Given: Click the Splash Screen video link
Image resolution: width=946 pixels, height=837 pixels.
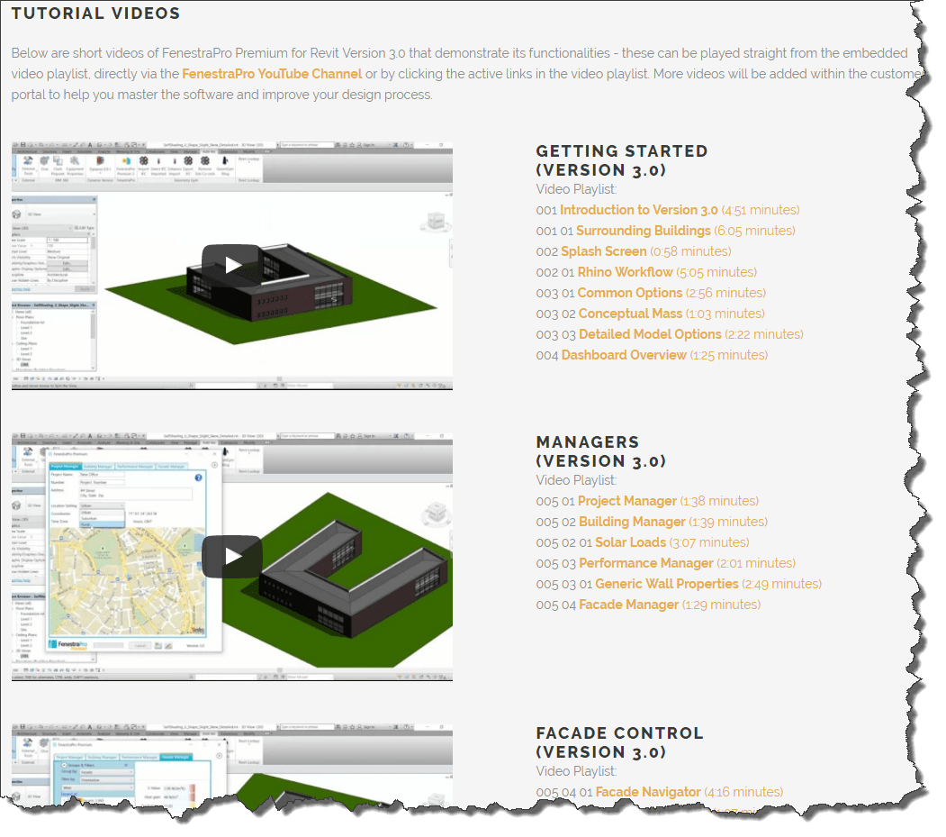Looking at the screenshot, I should [x=603, y=251].
